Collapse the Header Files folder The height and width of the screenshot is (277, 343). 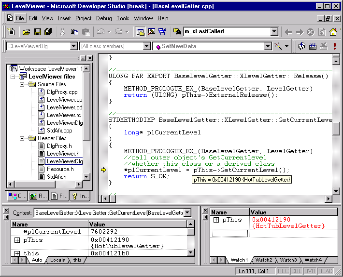click(22, 138)
